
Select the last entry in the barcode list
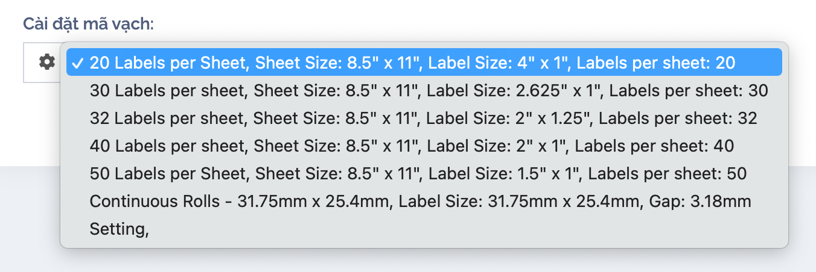tap(120, 229)
